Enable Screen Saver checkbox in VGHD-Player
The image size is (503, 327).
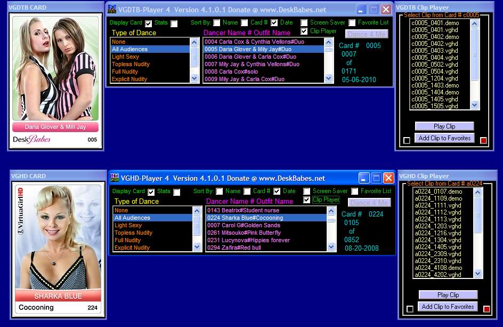coord(307,192)
